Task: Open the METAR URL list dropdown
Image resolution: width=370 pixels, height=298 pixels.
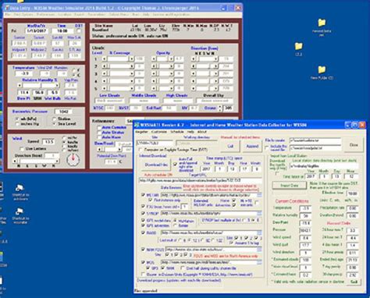Action: (x=259, y=195)
